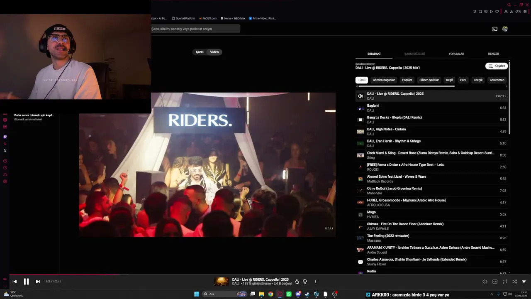Take a snapshot with the browser toolbar icon
The image size is (531, 299).
(x=480, y=12)
